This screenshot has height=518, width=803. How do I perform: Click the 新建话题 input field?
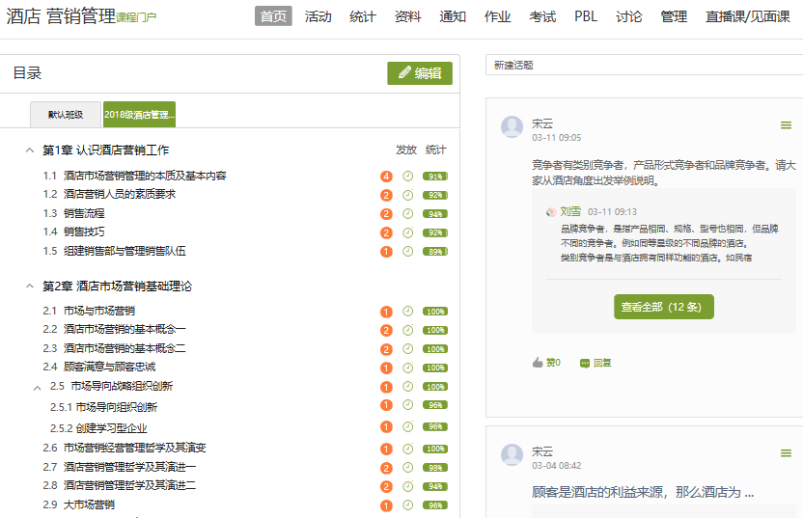click(x=644, y=66)
